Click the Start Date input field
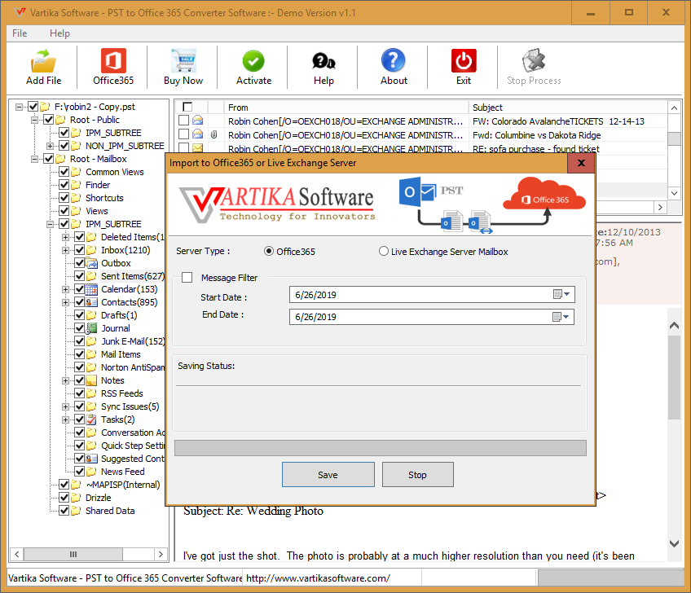 [432, 295]
